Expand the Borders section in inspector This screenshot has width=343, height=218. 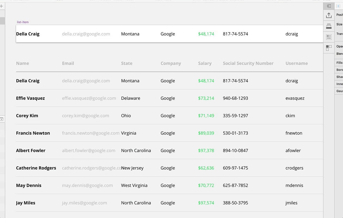339,70
